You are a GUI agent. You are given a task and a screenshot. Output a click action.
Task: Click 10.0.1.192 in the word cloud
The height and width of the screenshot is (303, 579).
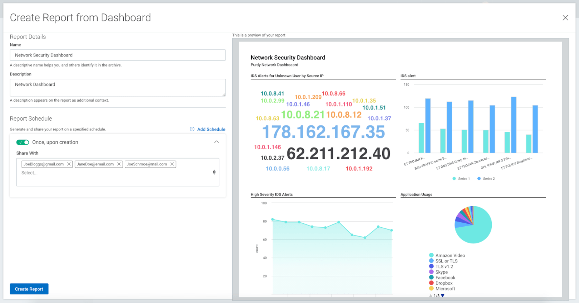point(359,169)
